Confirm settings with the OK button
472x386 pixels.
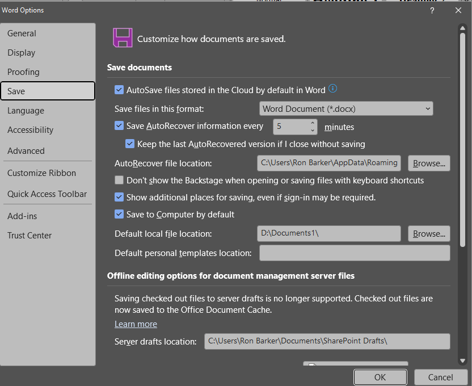380,376
